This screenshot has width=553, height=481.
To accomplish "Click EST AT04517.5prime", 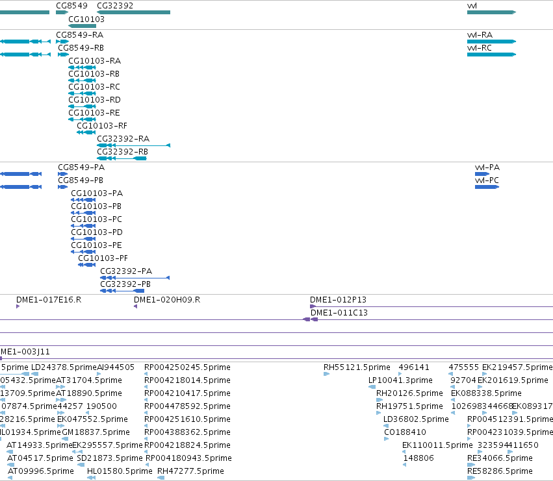I will (x=40, y=459).
